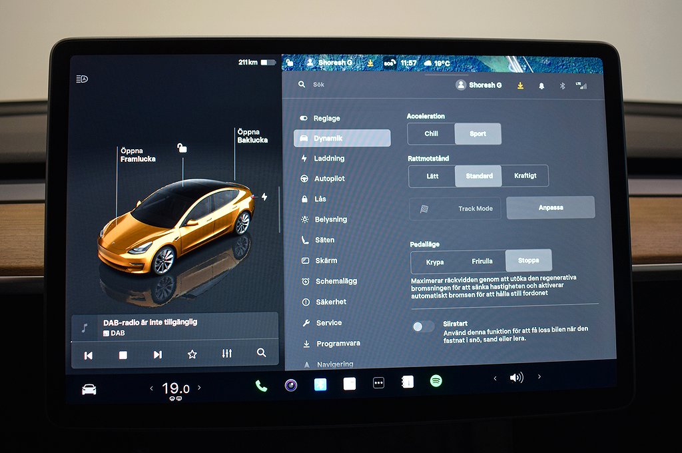Screen dimensions: 682x453
Task: Open the phone app in the dock
Action: coord(261,386)
